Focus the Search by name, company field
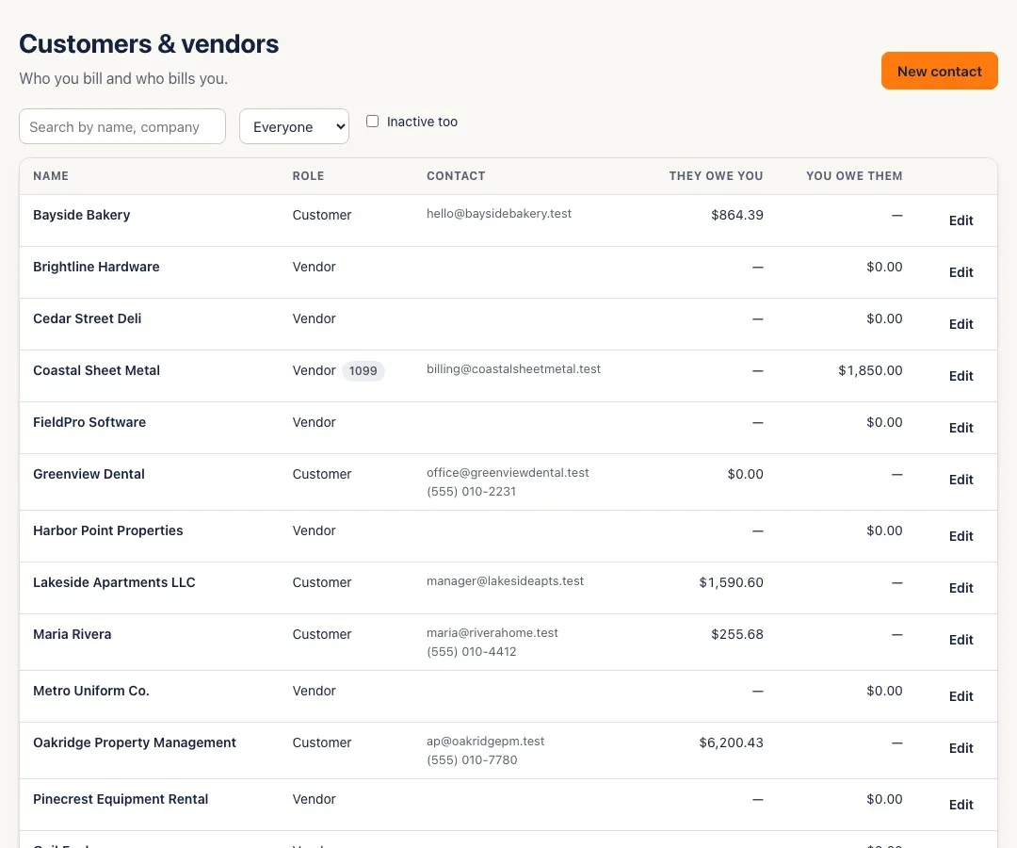 tap(122, 126)
